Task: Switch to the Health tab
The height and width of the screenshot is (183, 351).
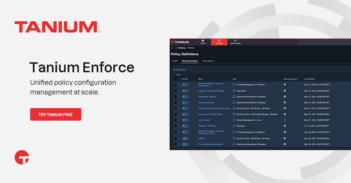Action: point(175,61)
